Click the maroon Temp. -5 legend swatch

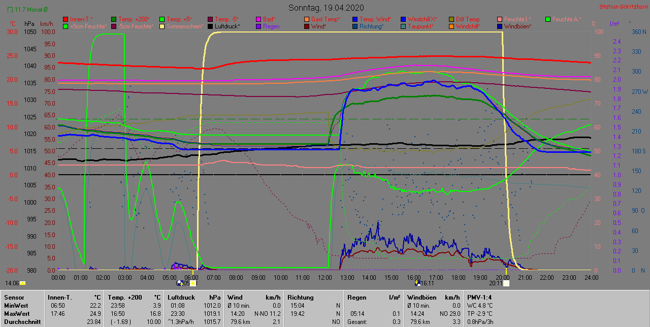pos(210,19)
